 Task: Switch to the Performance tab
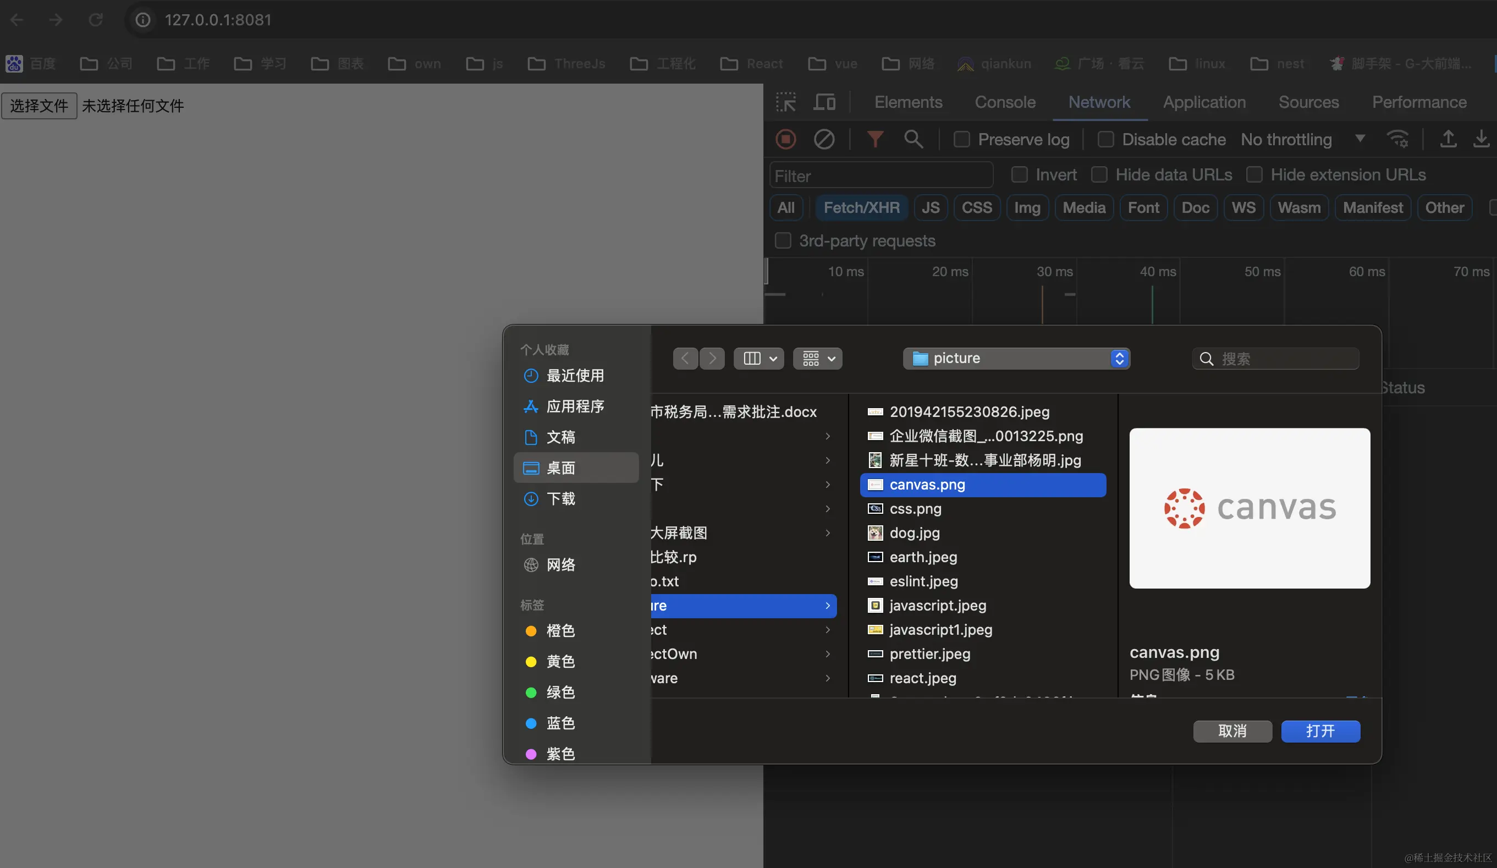(1419, 102)
